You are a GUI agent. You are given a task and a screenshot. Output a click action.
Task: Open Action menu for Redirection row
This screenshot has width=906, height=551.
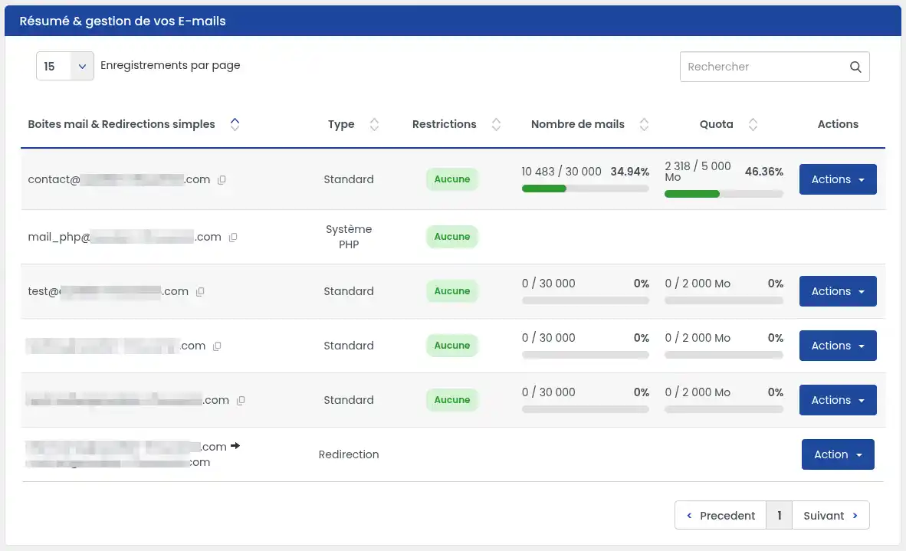click(837, 454)
